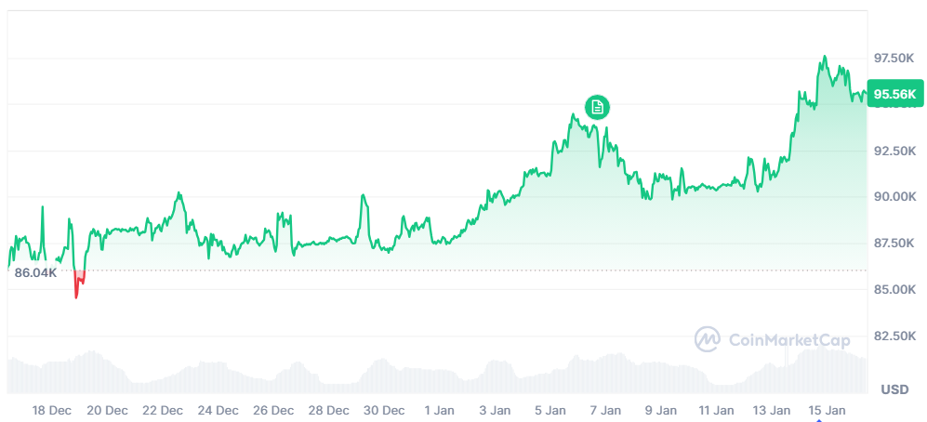The height and width of the screenshot is (422, 927).
Task: Select the 24 Dec date label
Action: [x=219, y=410]
